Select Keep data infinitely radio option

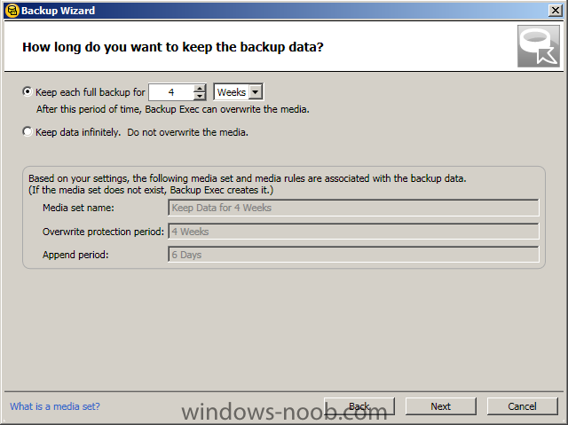(x=28, y=132)
